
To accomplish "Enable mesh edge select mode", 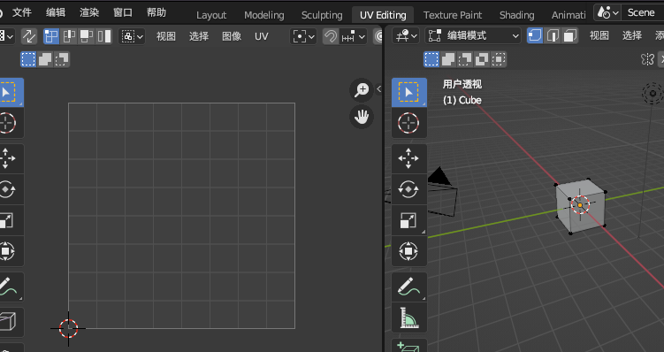I will pos(553,35).
